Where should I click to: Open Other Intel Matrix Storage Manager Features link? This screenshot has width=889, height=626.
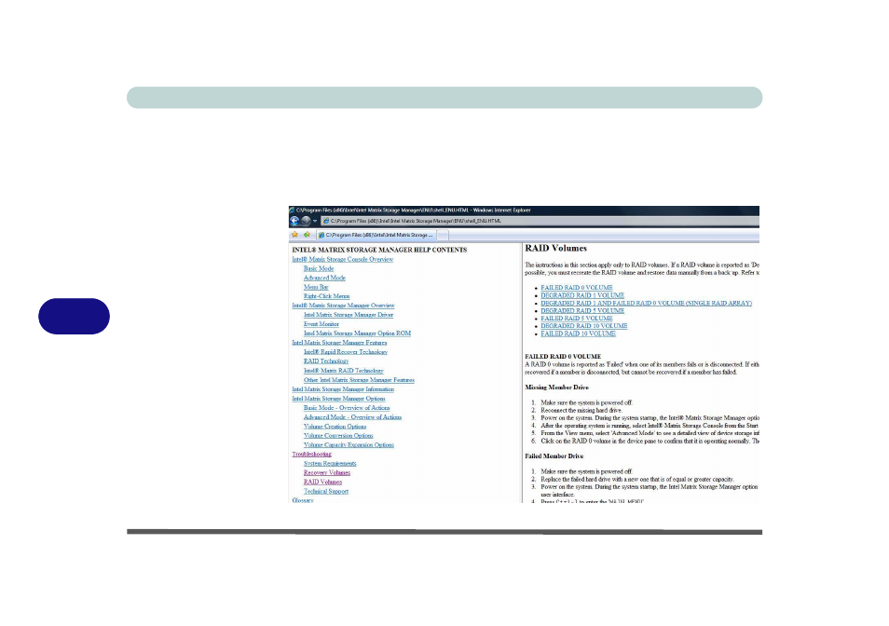point(359,380)
